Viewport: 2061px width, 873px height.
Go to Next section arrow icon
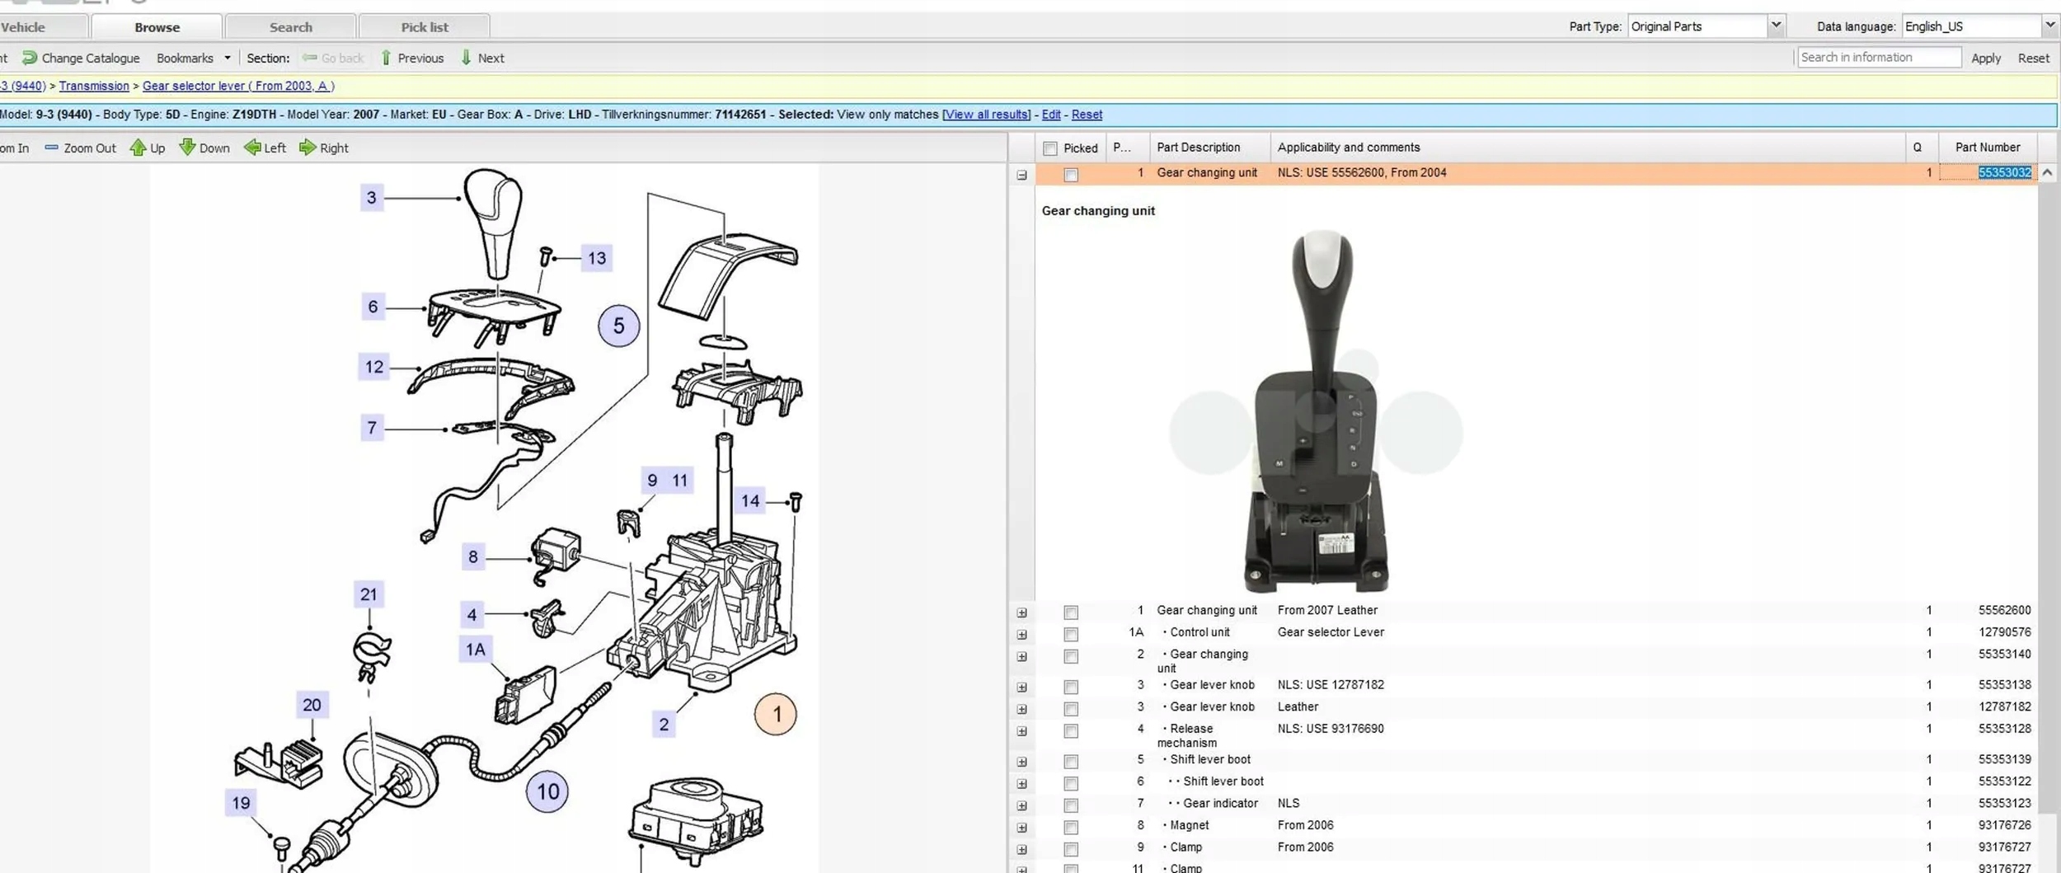466,58
